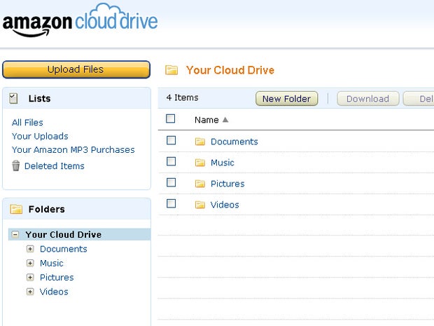
Task: Click the trash can icon for Deleted Items
Action: click(16, 166)
